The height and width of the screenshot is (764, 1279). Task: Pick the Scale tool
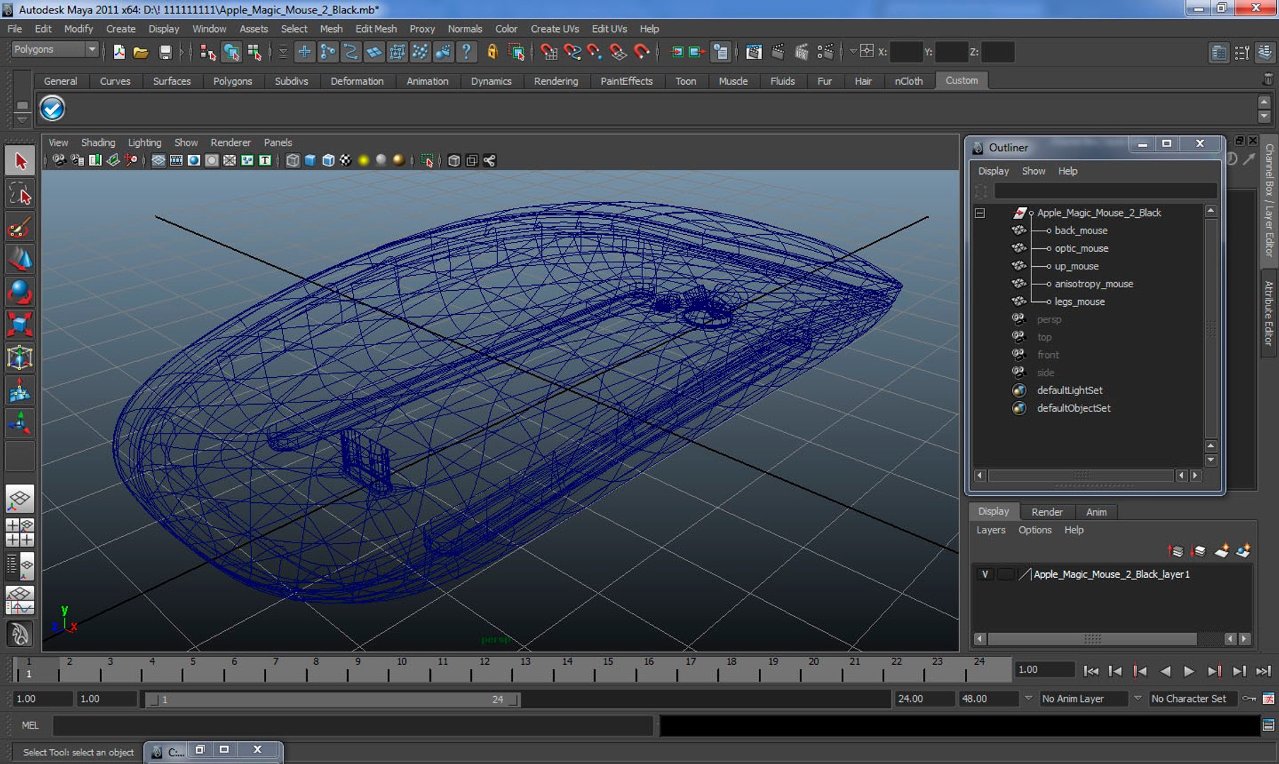point(20,325)
